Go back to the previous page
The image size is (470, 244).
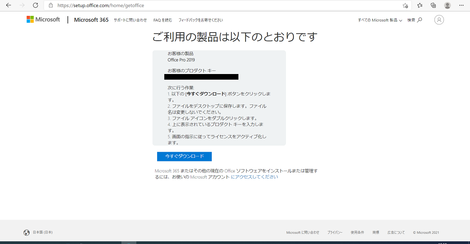point(9,5)
